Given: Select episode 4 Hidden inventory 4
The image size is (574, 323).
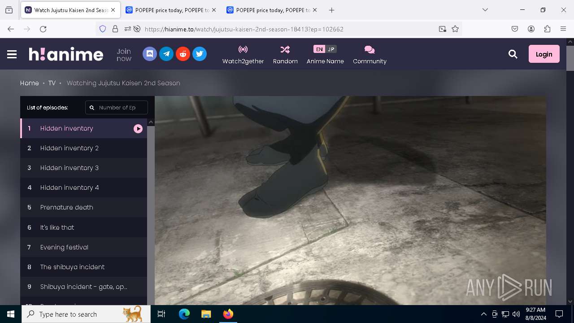Looking at the screenshot, I should tap(84, 188).
